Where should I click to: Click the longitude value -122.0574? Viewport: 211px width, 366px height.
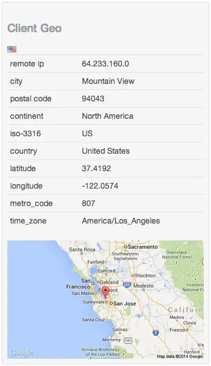coord(100,186)
